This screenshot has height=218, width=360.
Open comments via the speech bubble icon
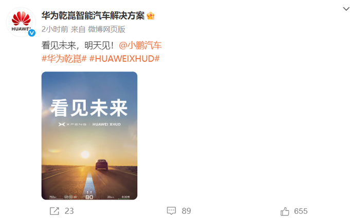tap(171, 211)
